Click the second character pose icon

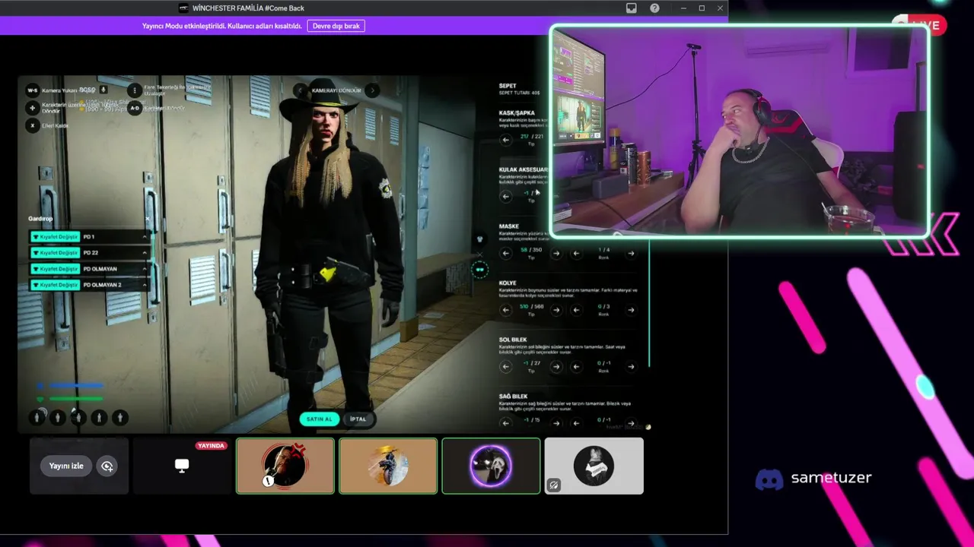tap(58, 417)
